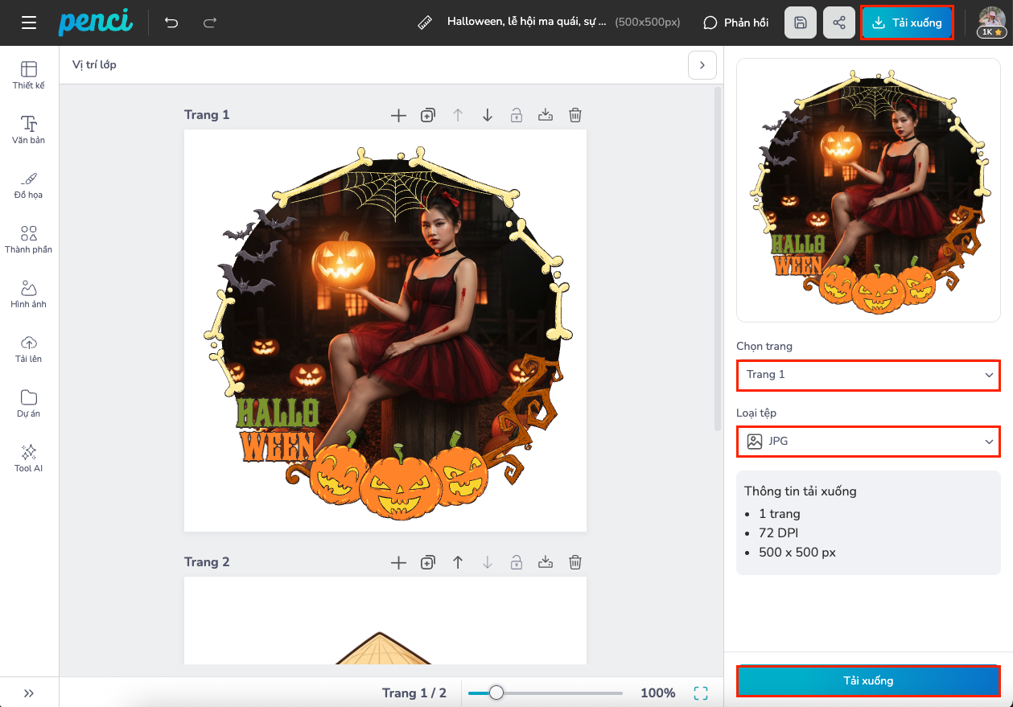1013x707 pixels.
Task: Delete Trang 1 with trash icon
Action: point(575,115)
